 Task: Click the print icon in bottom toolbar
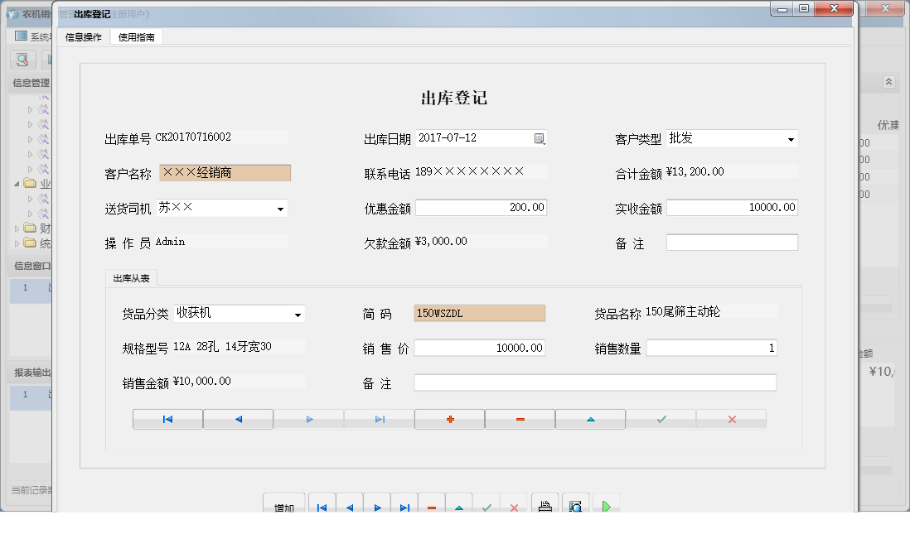(545, 505)
